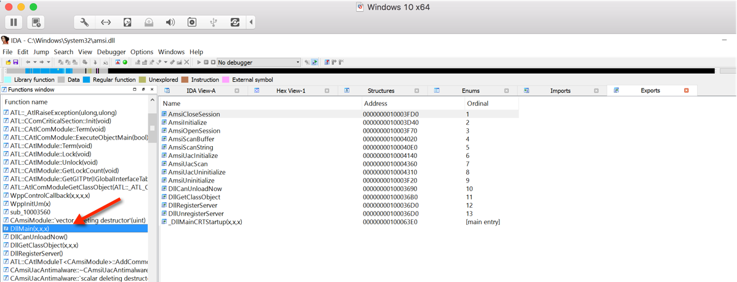This screenshot has height=282, width=737.
Task: Open the Debugger menu
Action: point(111,52)
